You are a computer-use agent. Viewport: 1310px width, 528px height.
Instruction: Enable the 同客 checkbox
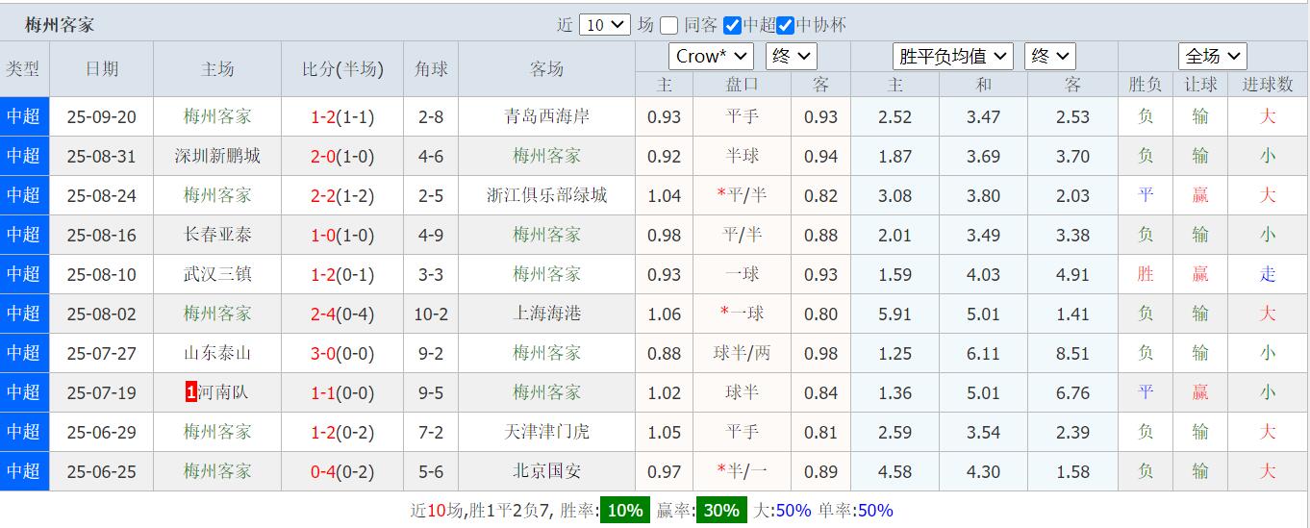pos(670,26)
